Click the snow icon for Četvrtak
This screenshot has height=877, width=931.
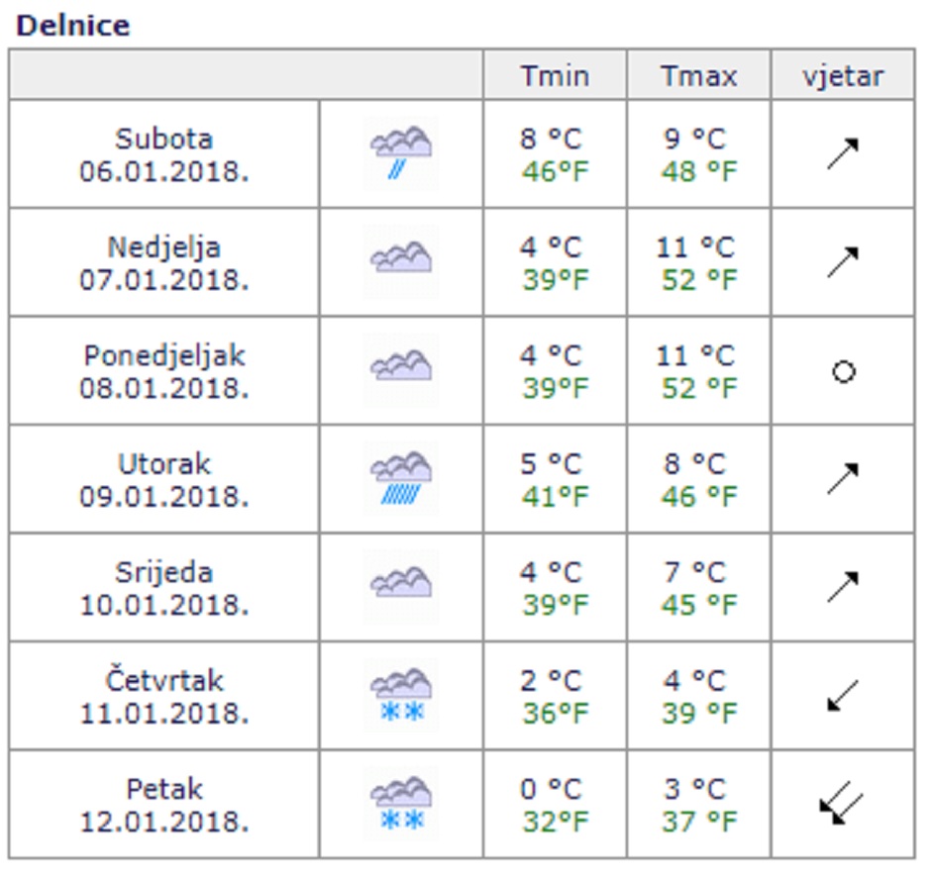tap(400, 695)
